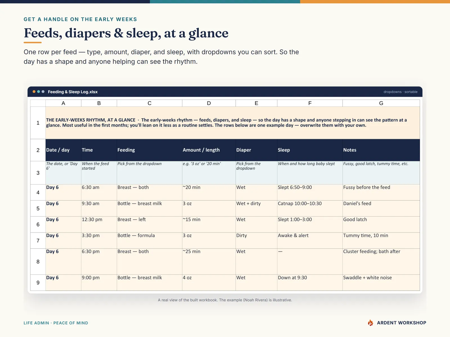Select column C header
This screenshot has height=337, width=450.
[150, 103]
